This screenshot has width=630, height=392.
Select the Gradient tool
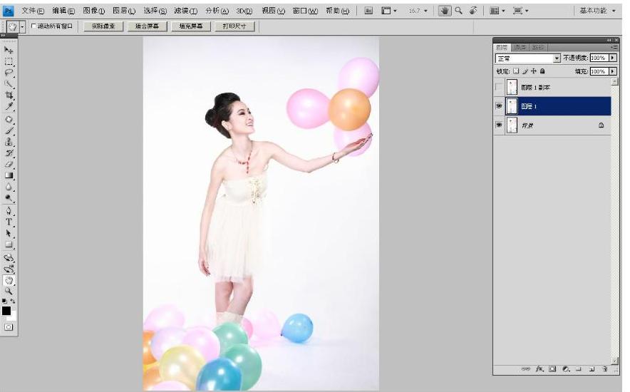[9, 175]
